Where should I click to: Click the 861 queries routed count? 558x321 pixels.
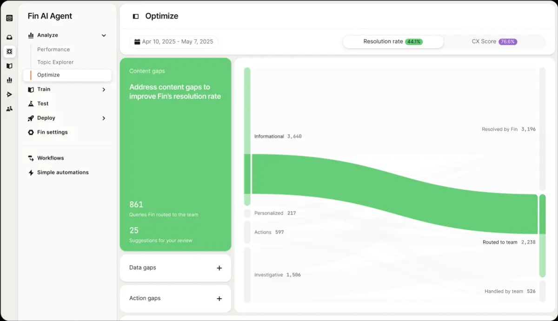(x=136, y=204)
